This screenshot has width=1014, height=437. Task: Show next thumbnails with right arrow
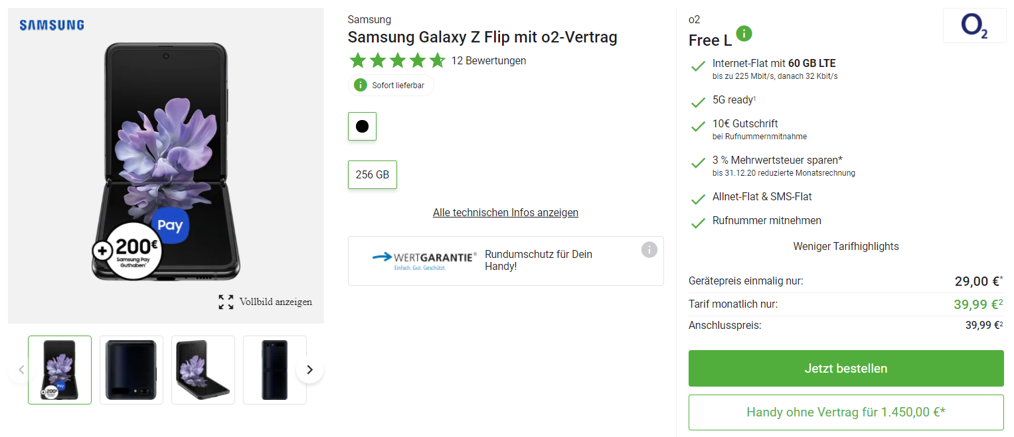(x=309, y=369)
